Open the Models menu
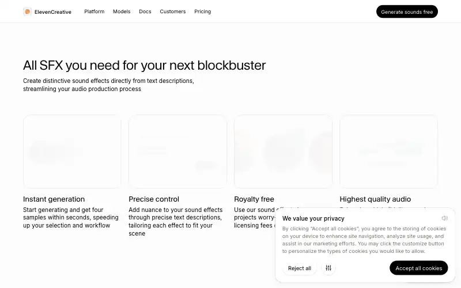Screen dimensions: 461x288 coord(122,12)
